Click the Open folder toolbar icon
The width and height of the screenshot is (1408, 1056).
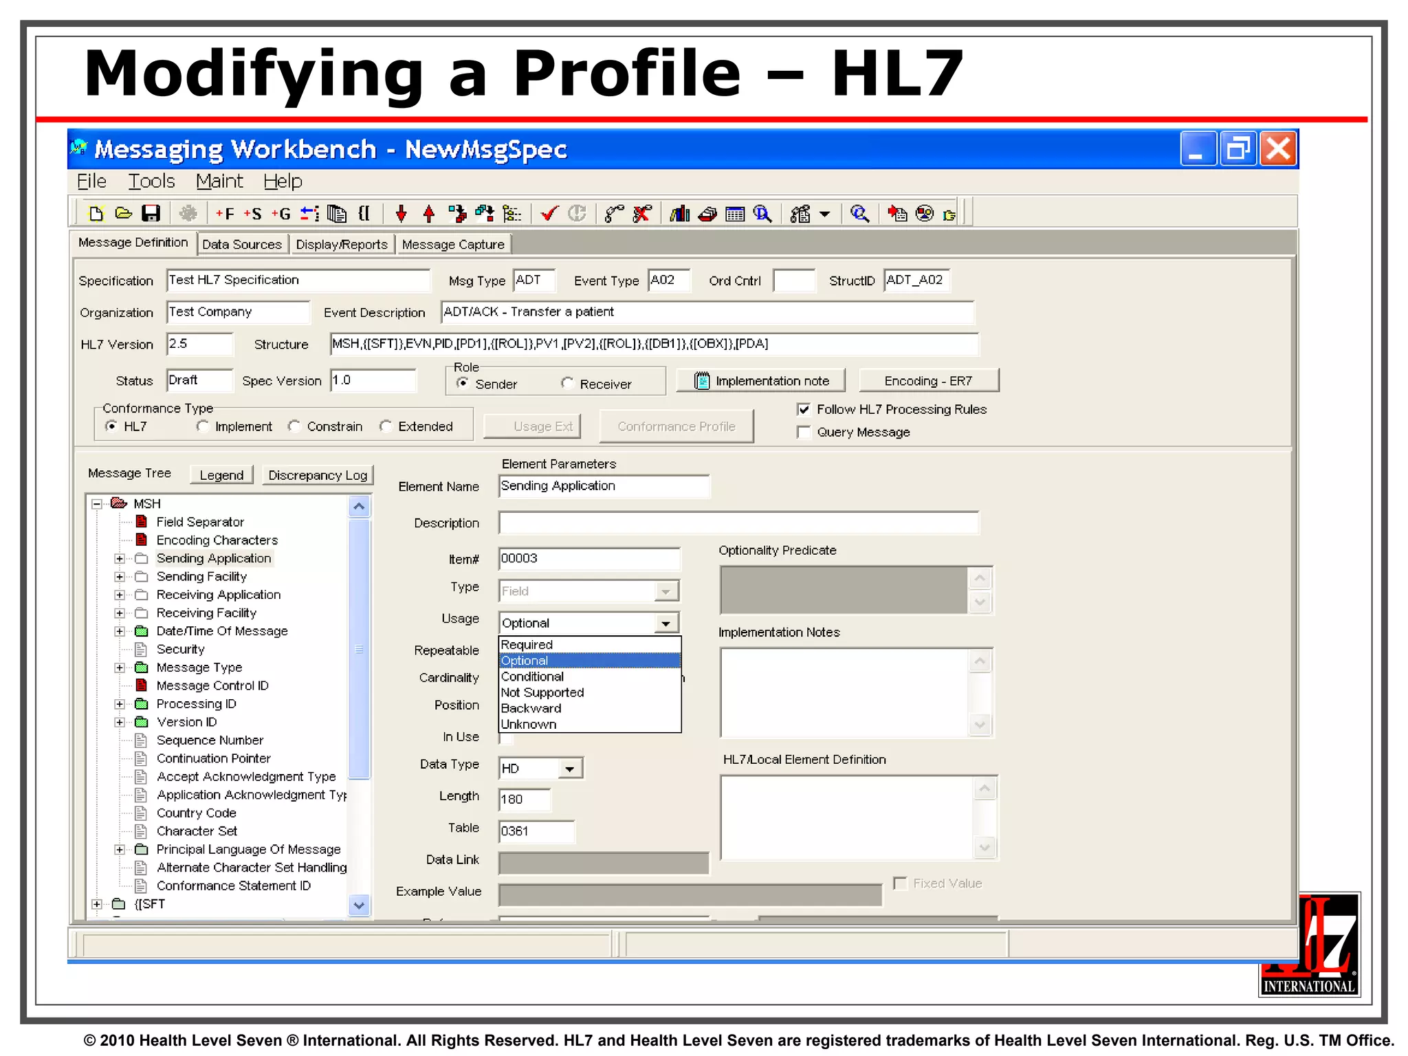coord(124,214)
